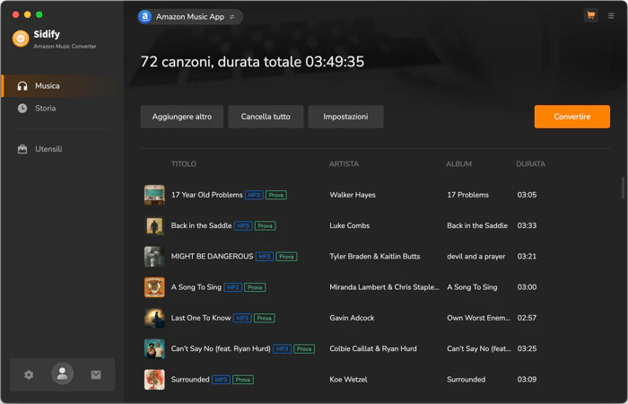628x404 pixels.
Task: Click the Amazon Music App source selector
Action: [190, 17]
